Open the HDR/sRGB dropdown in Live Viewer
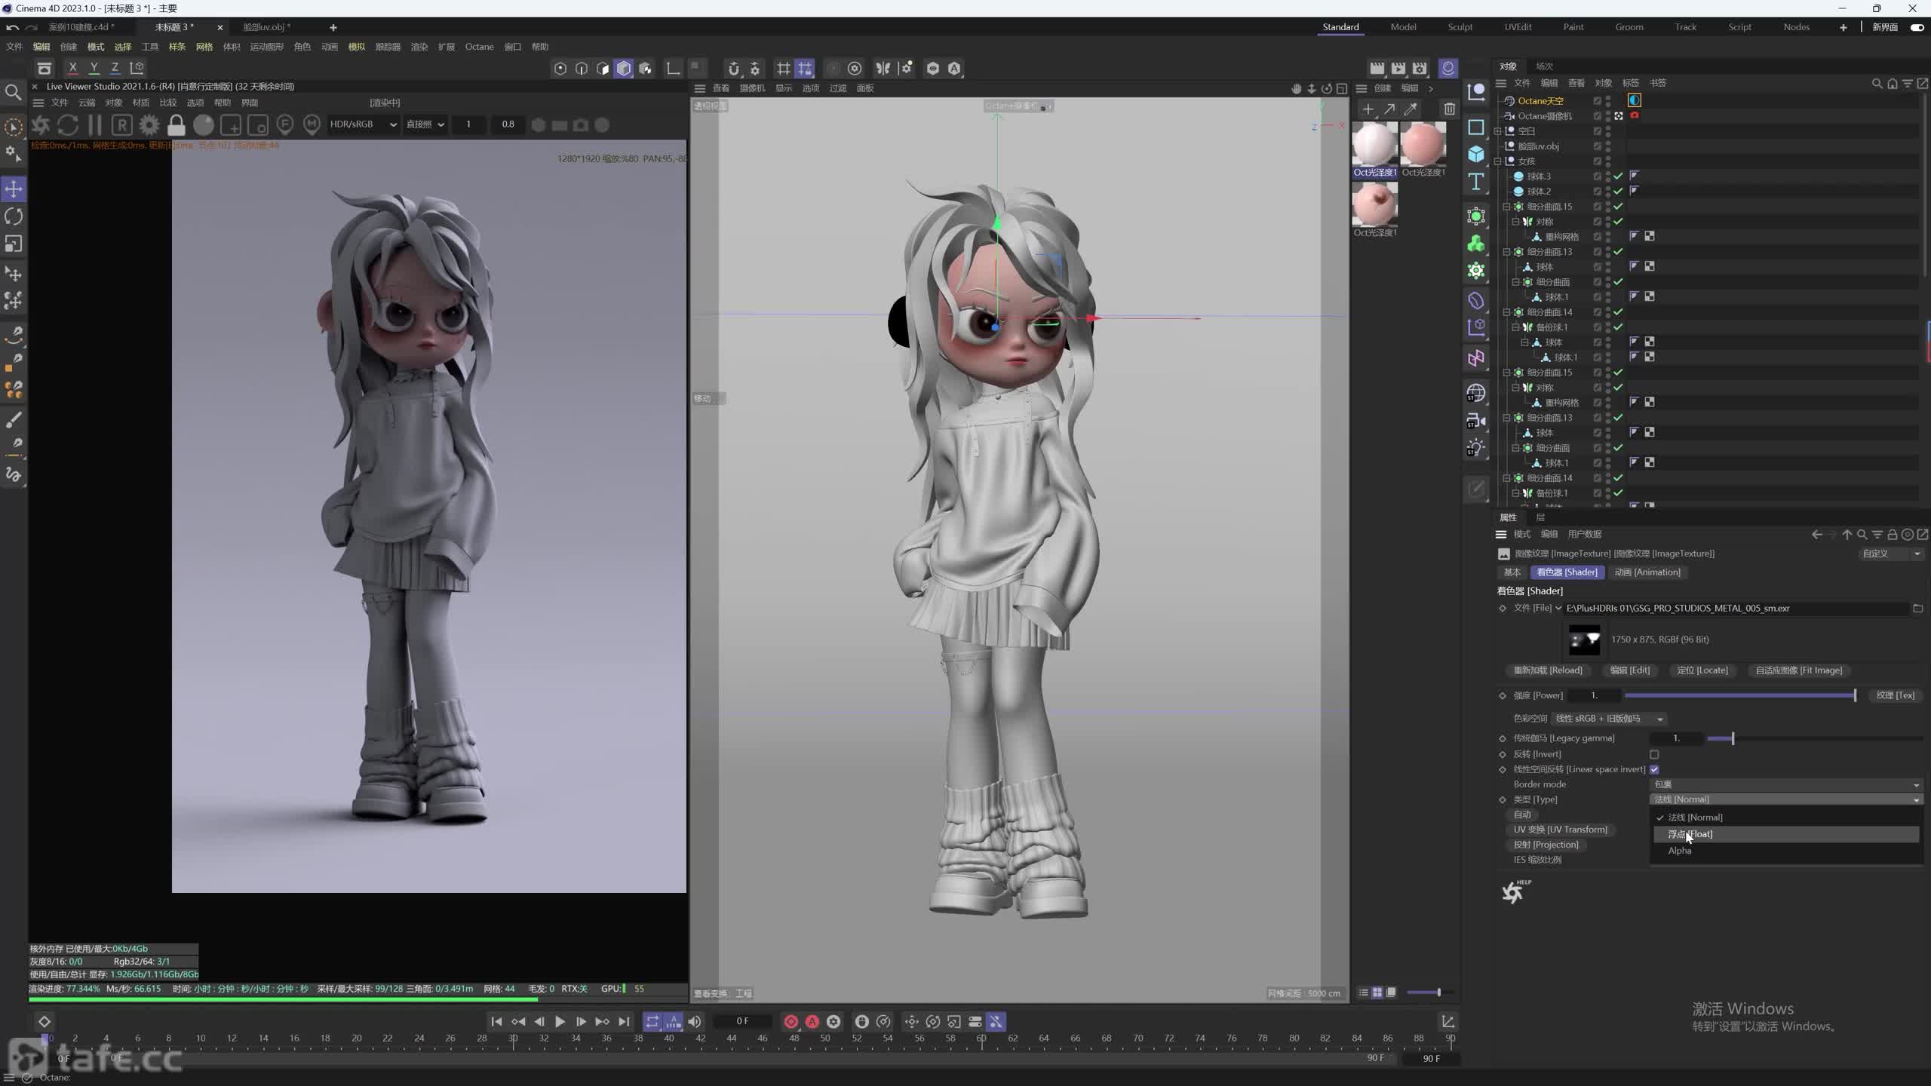The width and height of the screenshot is (1931, 1086). click(x=363, y=124)
